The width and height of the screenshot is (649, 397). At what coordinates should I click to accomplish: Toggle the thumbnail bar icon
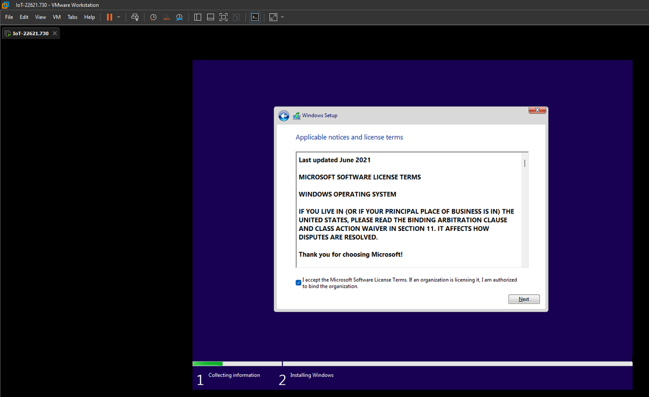[210, 17]
